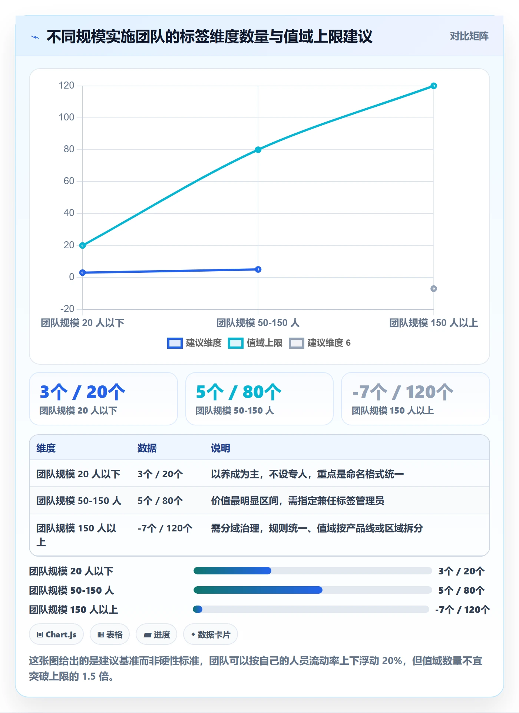Click the 数据 column header
Screen dimensions: 519x713
click(x=147, y=448)
